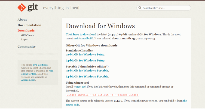Open the 'Pro Git book' link
Viewport: 205px width, 109px height.
click(x=40, y=65)
